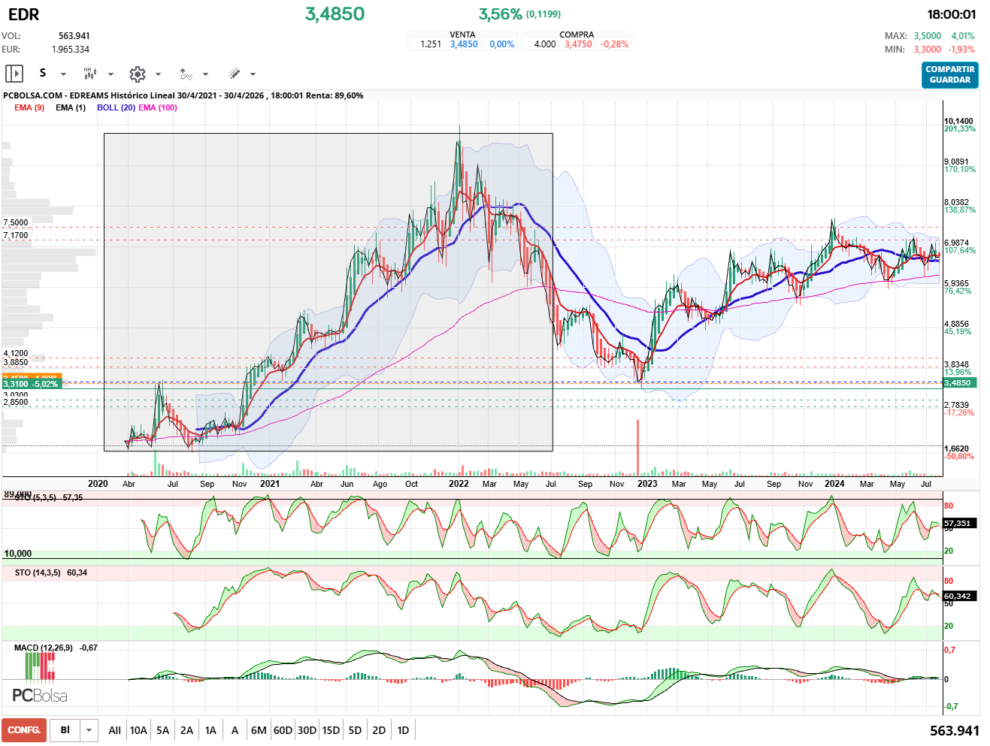
Task: Click the add indicator line icon
Action: point(186,74)
